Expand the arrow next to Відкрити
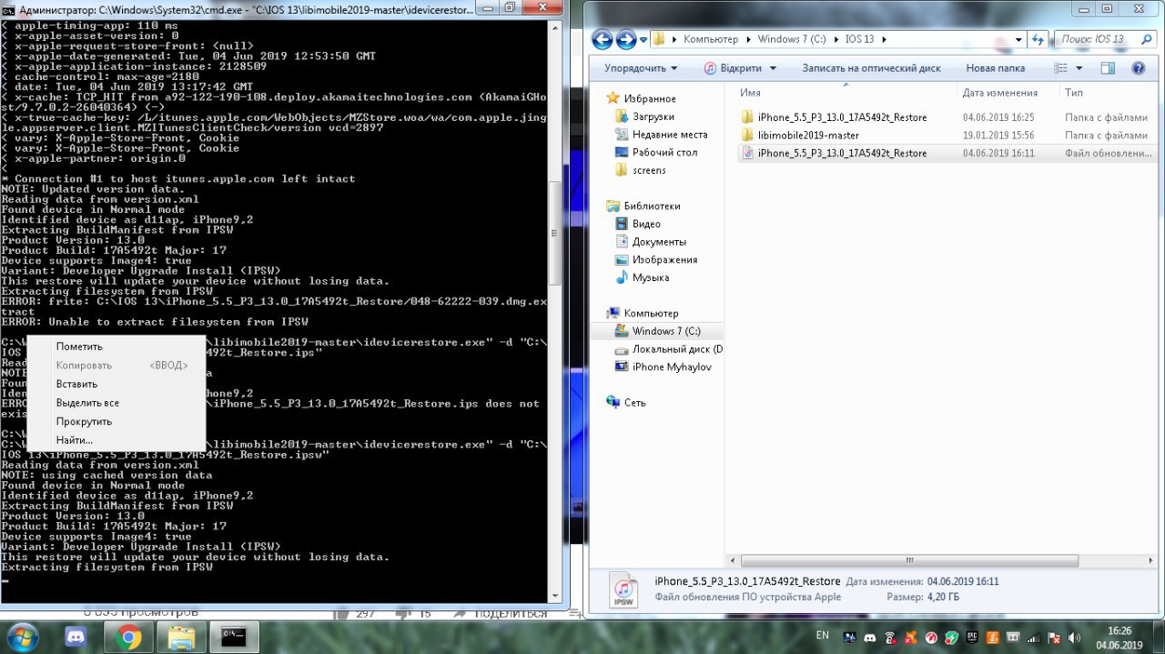1165x654 pixels. pyautogui.click(x=774, y=68)
